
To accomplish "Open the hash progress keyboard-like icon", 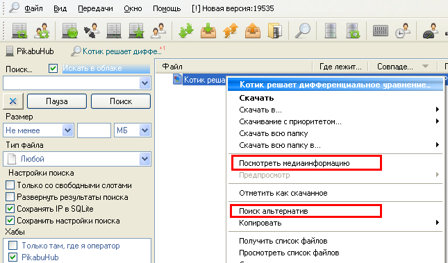I will click(381, 31).
